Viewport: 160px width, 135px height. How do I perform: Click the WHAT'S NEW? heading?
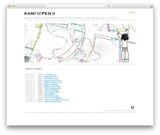[x=34, y=69]
